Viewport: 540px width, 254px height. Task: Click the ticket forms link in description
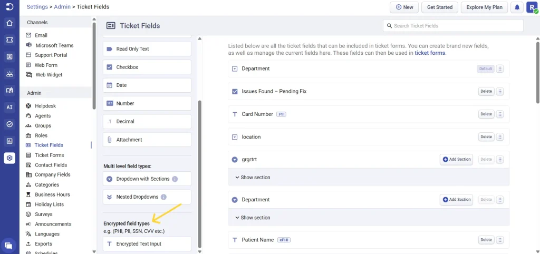[430, 53]
